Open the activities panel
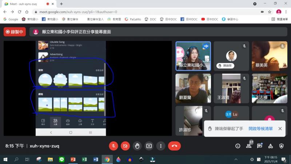 coord(271,146)
